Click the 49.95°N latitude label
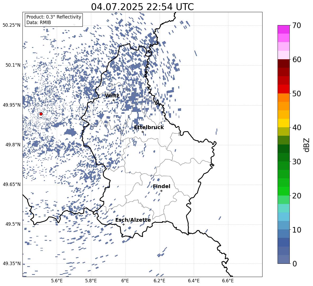This screenshot has height=286, width=313. pyautogui.click(x=12, y=105)
